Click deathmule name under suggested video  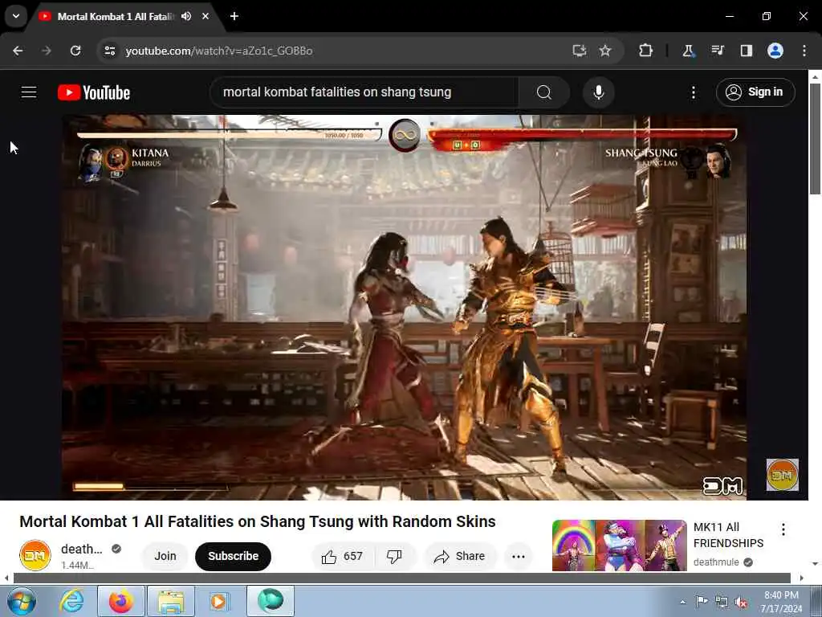pyautogui.click(x=716, y=562)
